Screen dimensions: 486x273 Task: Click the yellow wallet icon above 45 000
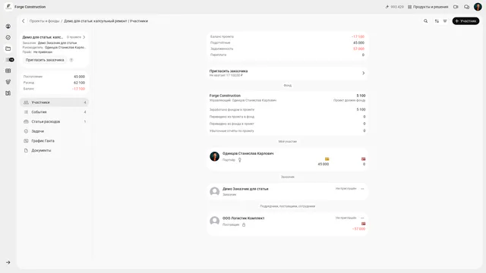(x=327, y=159)
